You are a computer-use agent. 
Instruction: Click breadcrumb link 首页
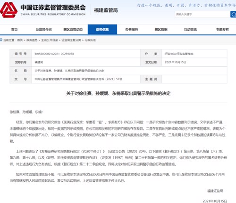pos(20,40)
